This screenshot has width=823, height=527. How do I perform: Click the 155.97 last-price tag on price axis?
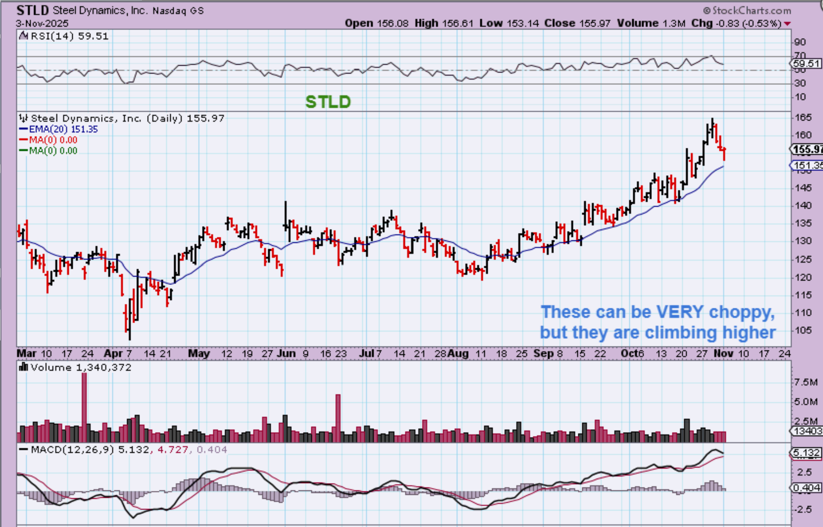point(807,150)
